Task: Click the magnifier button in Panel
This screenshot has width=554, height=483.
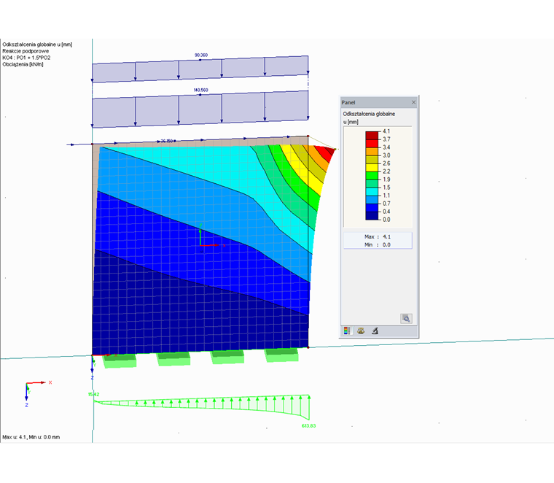Action: tap(406, 319)
